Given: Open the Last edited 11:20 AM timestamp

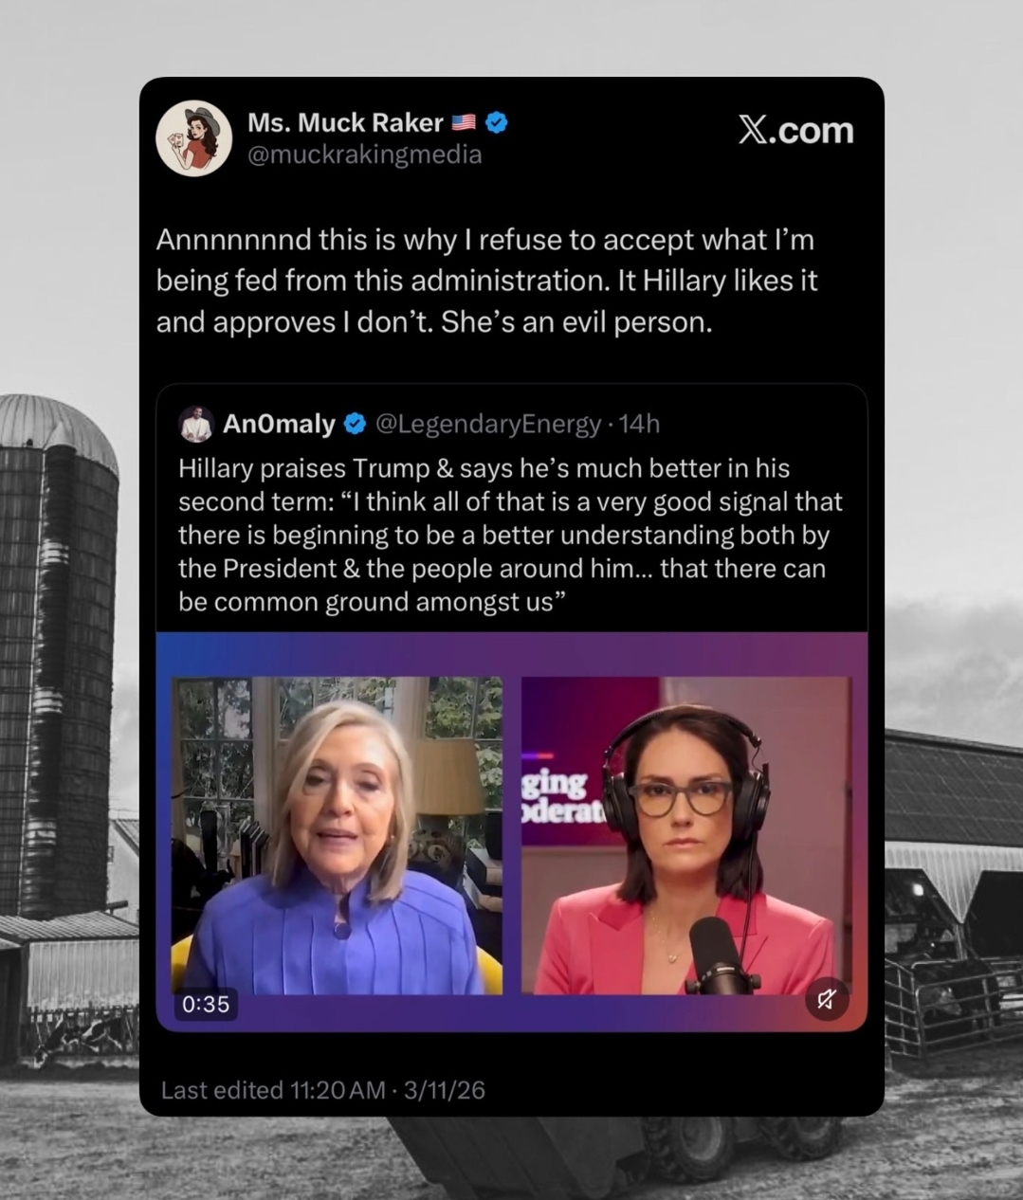Looking at the screenshot, I should (x=322, y=1090).
